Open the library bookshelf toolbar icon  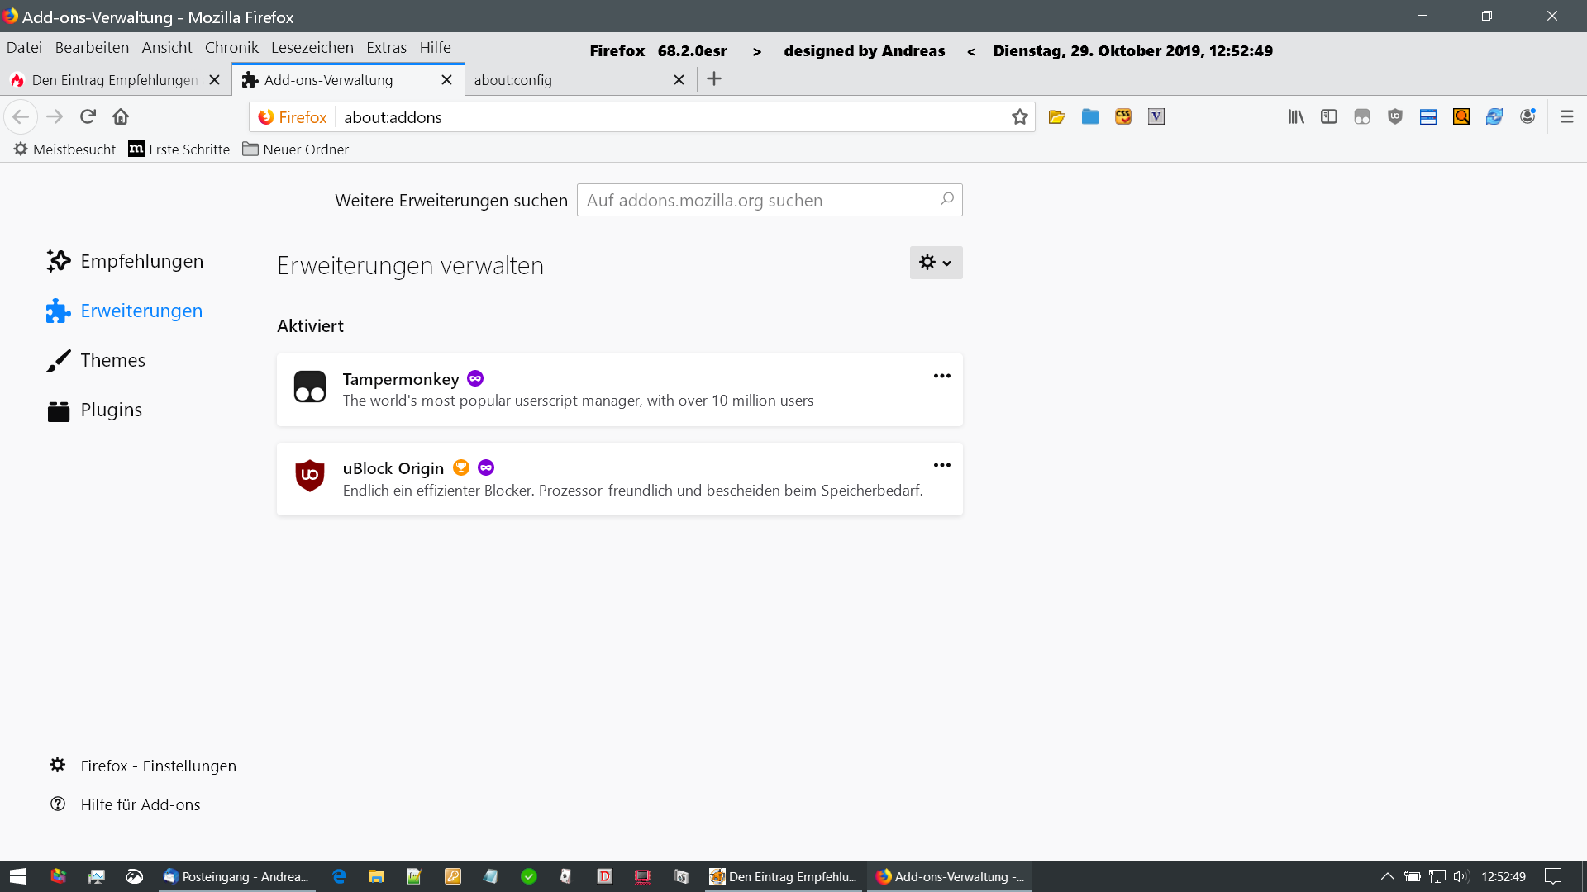(1295, 117)
